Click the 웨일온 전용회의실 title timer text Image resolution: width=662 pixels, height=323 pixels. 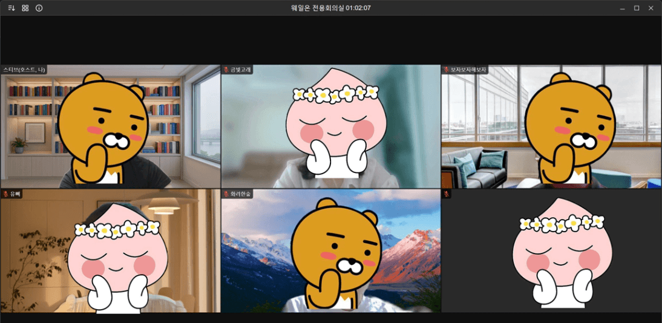point(331,8)
